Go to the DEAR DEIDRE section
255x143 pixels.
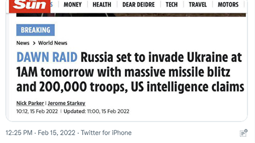coord(139,4)
